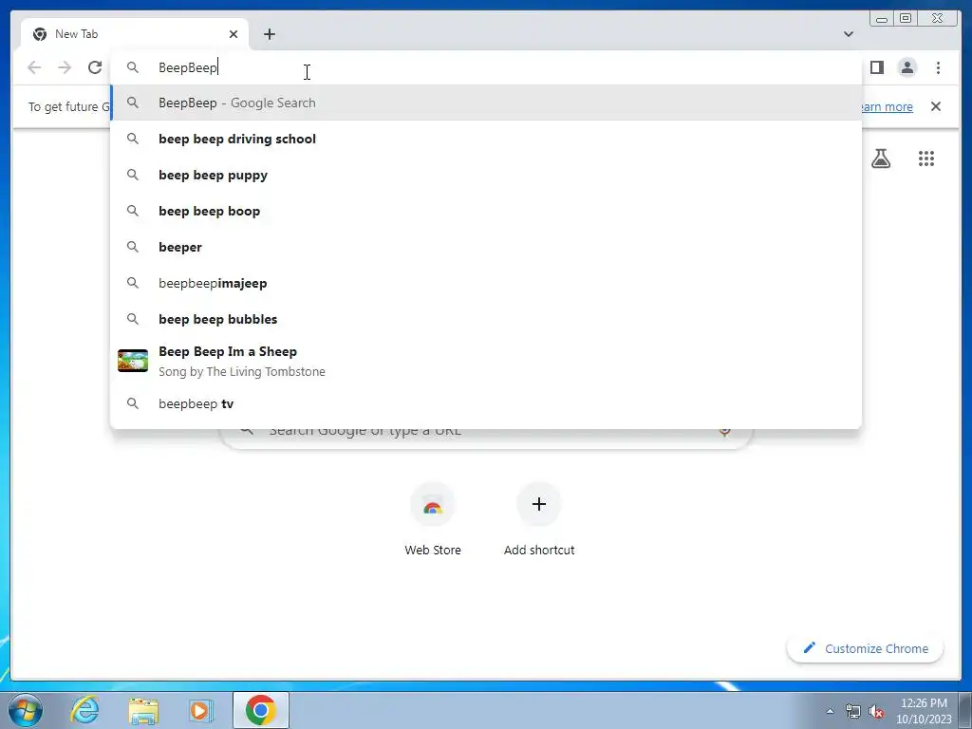
Task: Open the Windows Start button
Action: (x=26, y=710)
